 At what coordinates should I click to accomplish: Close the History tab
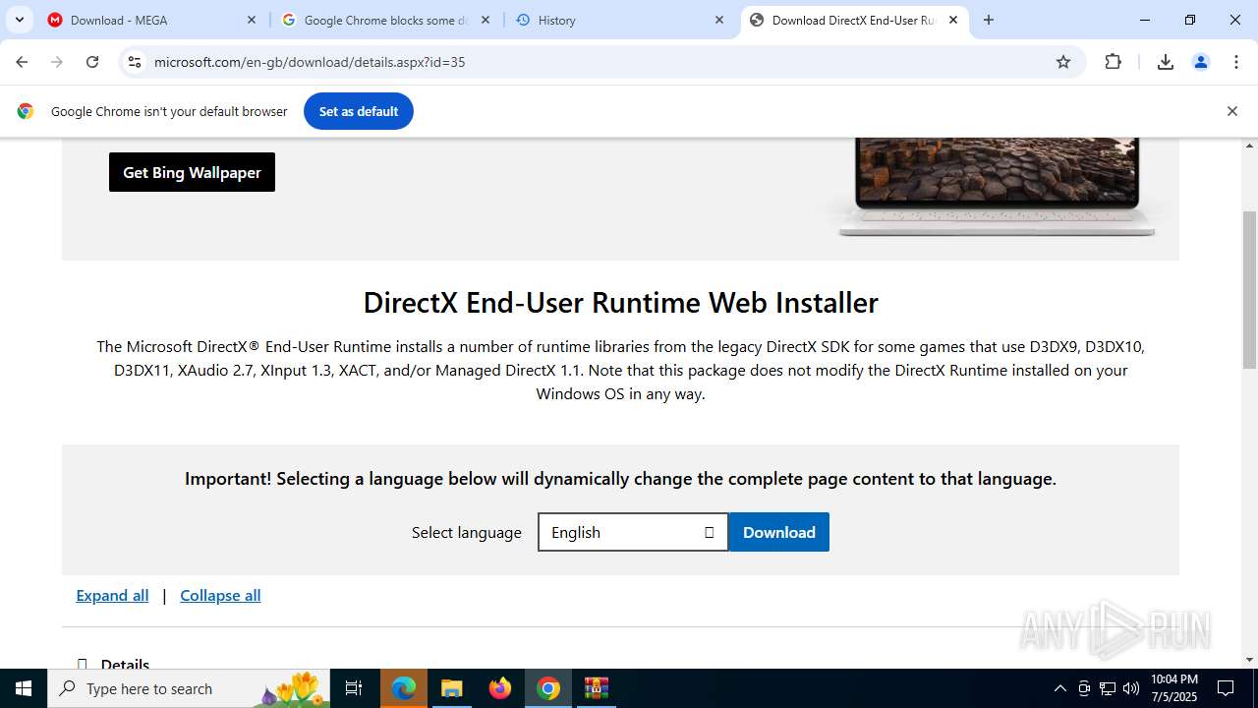[x=719, y=20]
